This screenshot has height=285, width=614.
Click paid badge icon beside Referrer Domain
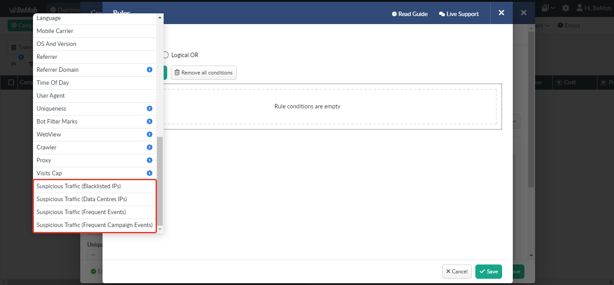coord(150,70)
